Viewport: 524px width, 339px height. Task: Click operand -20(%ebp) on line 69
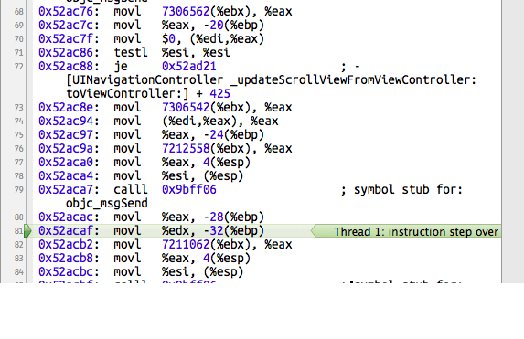point(233,26)
